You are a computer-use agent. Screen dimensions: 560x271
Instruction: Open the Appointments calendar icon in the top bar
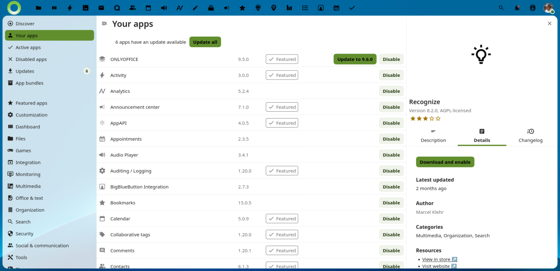[x=336, y=8]
